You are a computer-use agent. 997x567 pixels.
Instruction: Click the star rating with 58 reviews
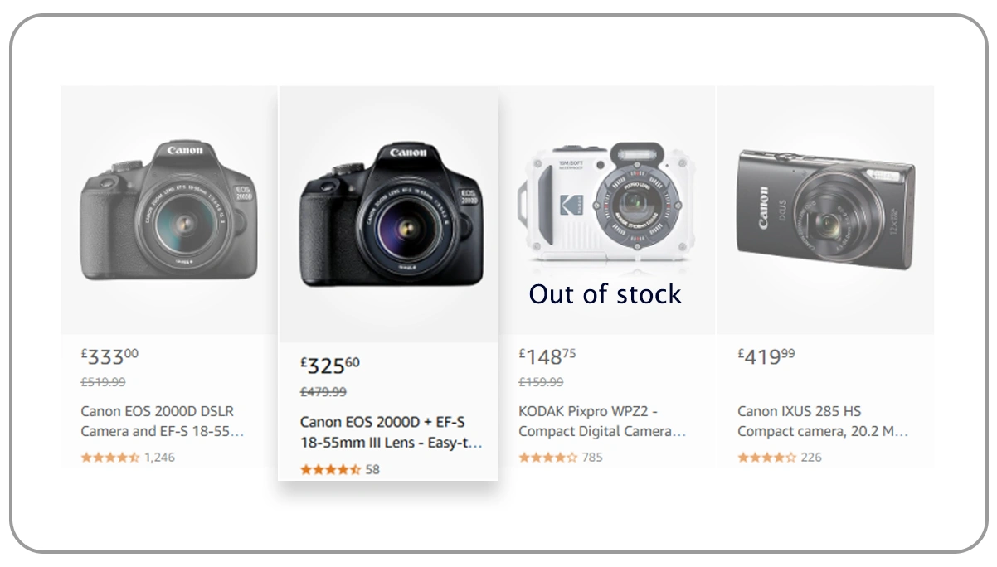click(x=330, y=469)
